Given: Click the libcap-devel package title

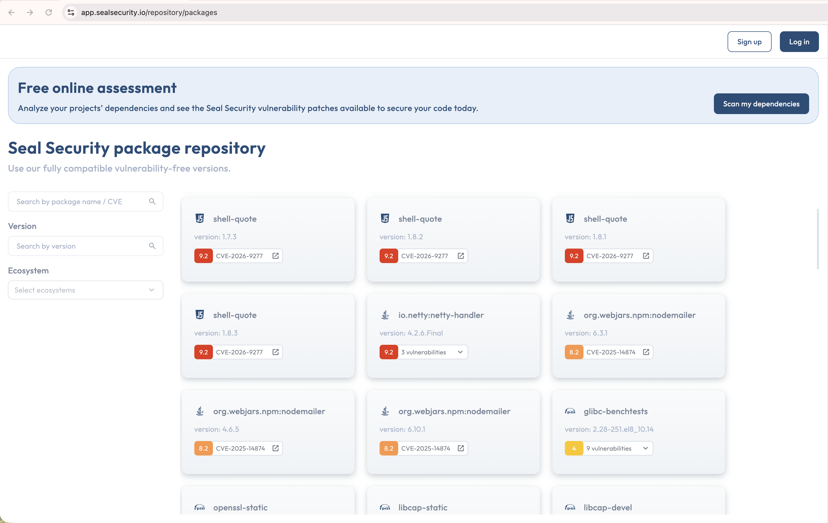Looking at the screenshot, I should pos(608,507).
